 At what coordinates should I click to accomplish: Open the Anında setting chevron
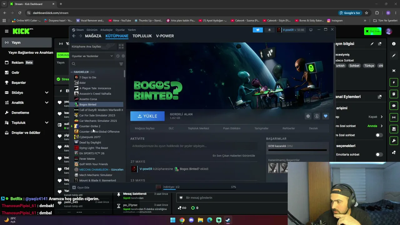click(x=382, y=126)
